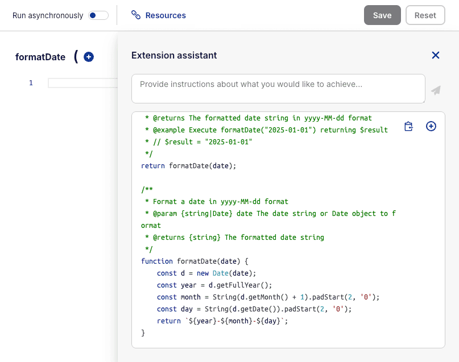
Task: Click the clipboard icon for generated code
Action: [408, 126]
